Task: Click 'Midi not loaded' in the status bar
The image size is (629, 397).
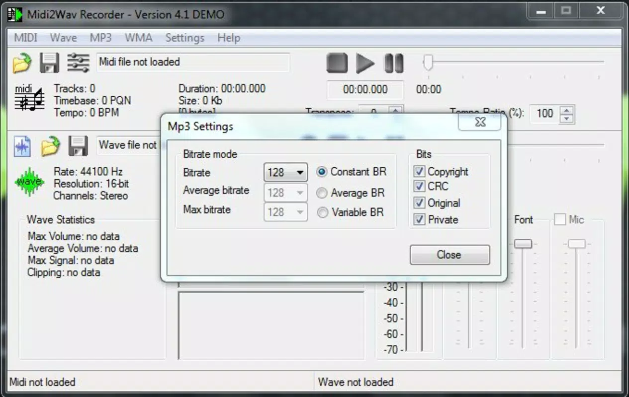Action: 43,382
